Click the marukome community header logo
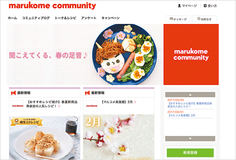Viewport: 236px width, 160px height. (x=52, y=6)
